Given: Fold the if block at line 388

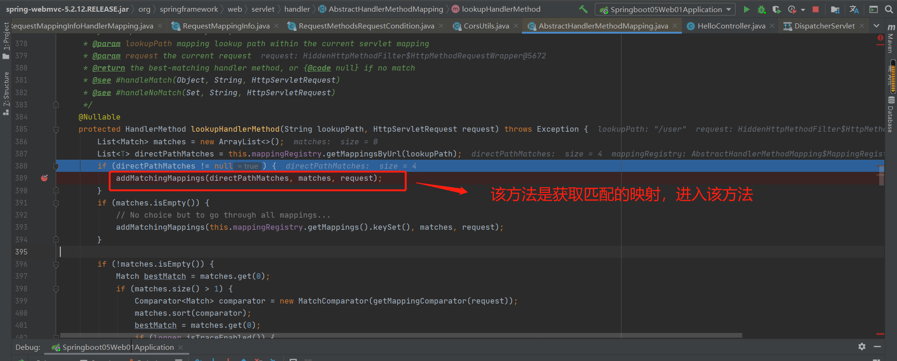Looking at the screenshot, I should (x=56, y=166).
